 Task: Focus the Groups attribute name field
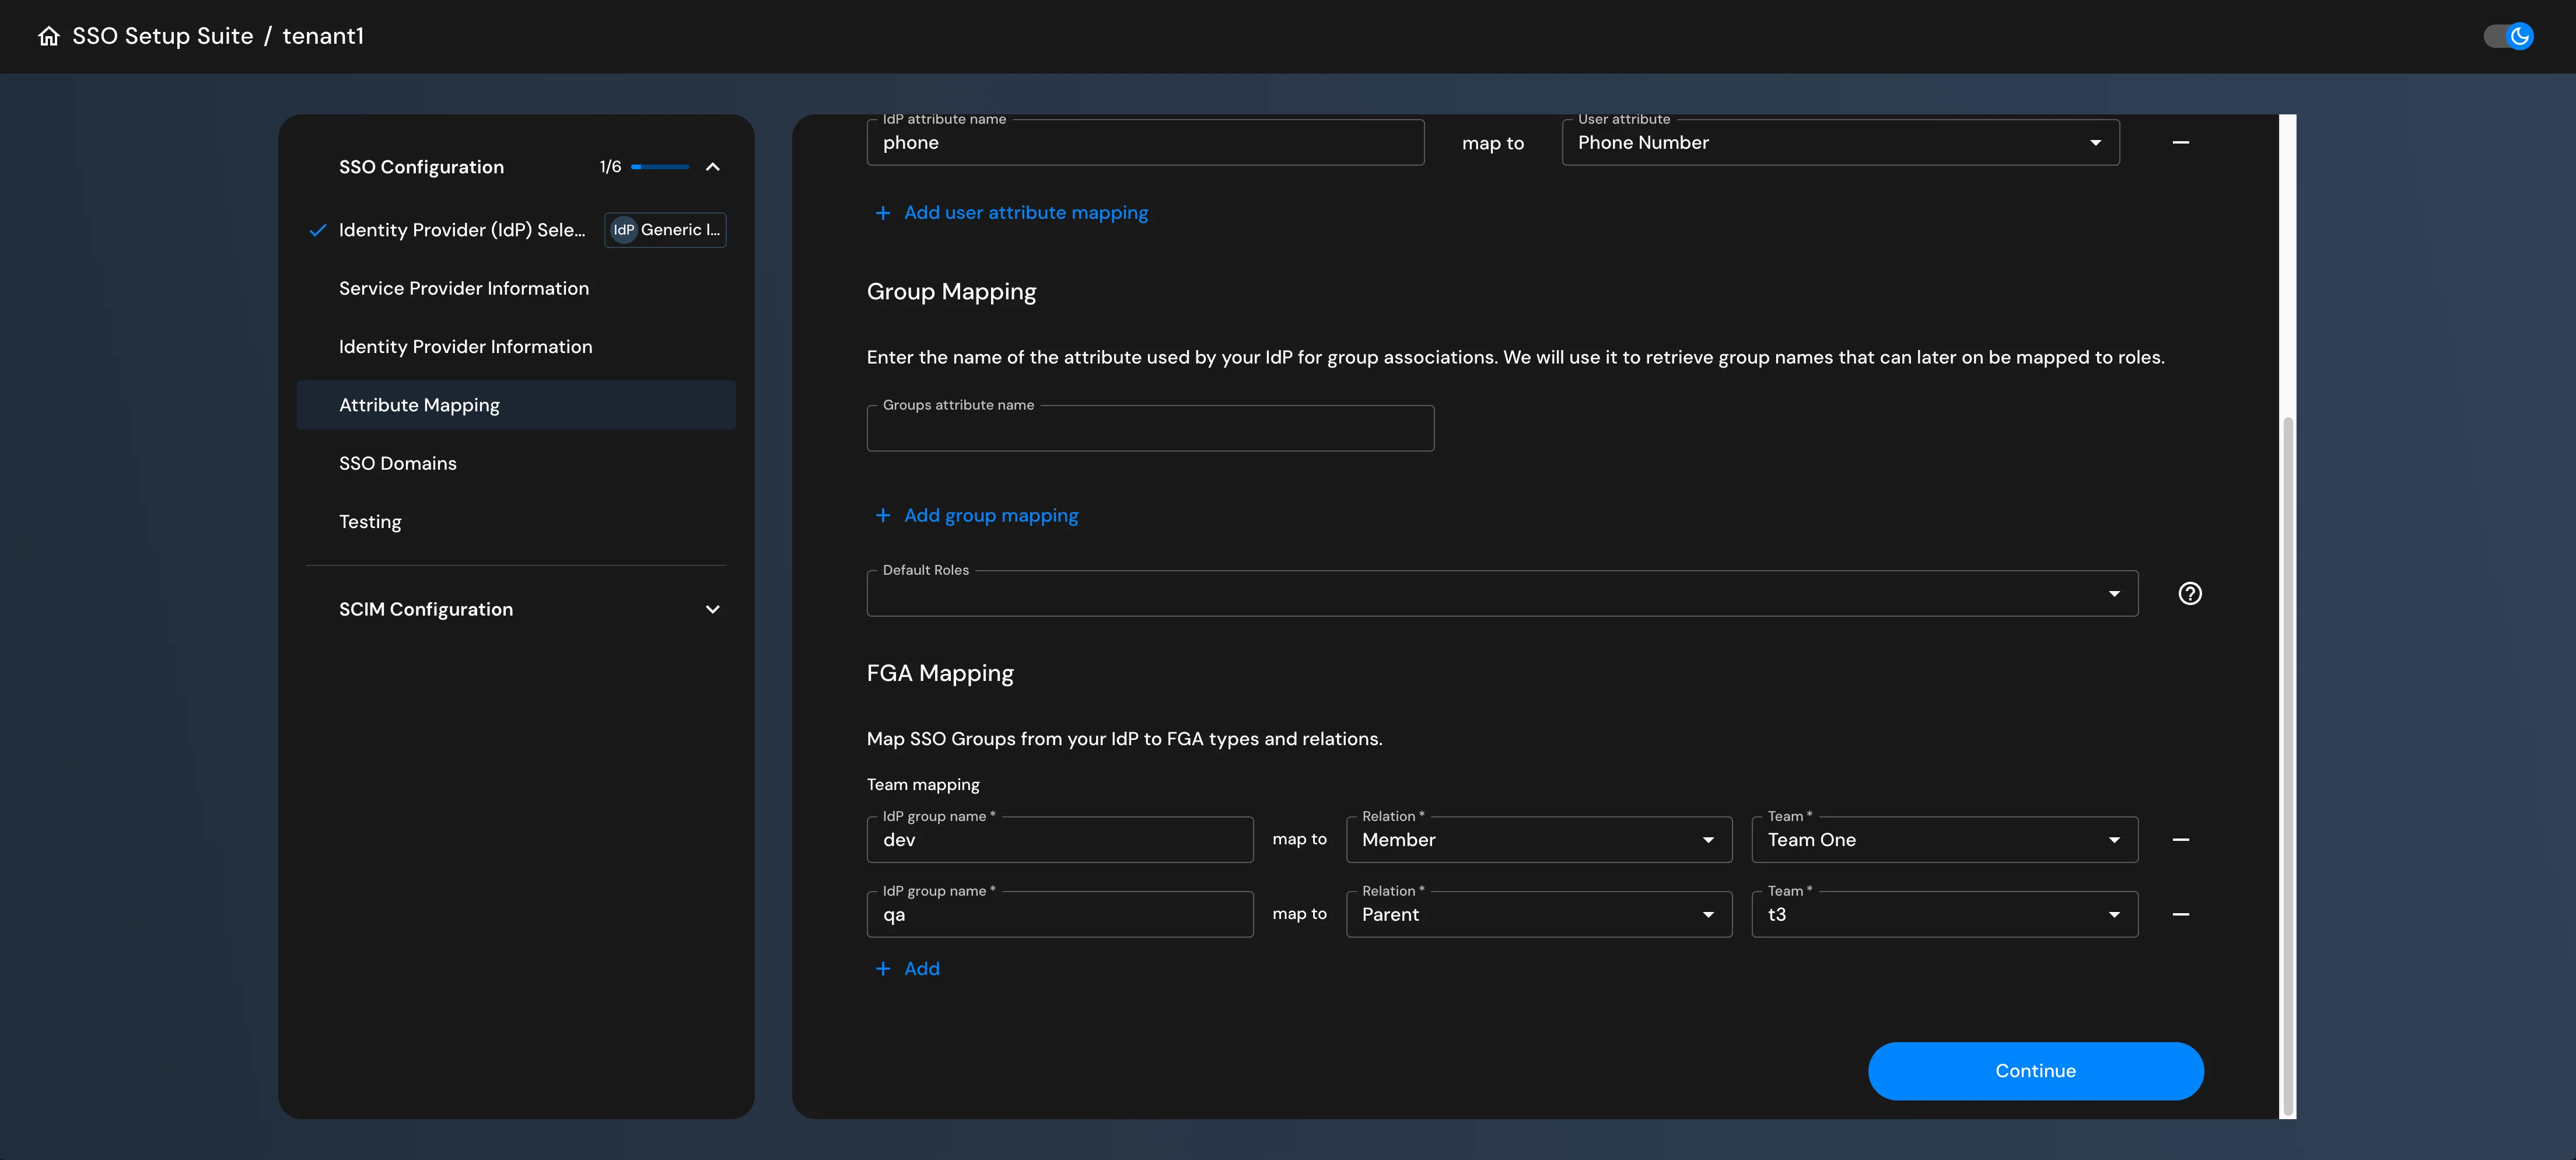point(1150,429)
